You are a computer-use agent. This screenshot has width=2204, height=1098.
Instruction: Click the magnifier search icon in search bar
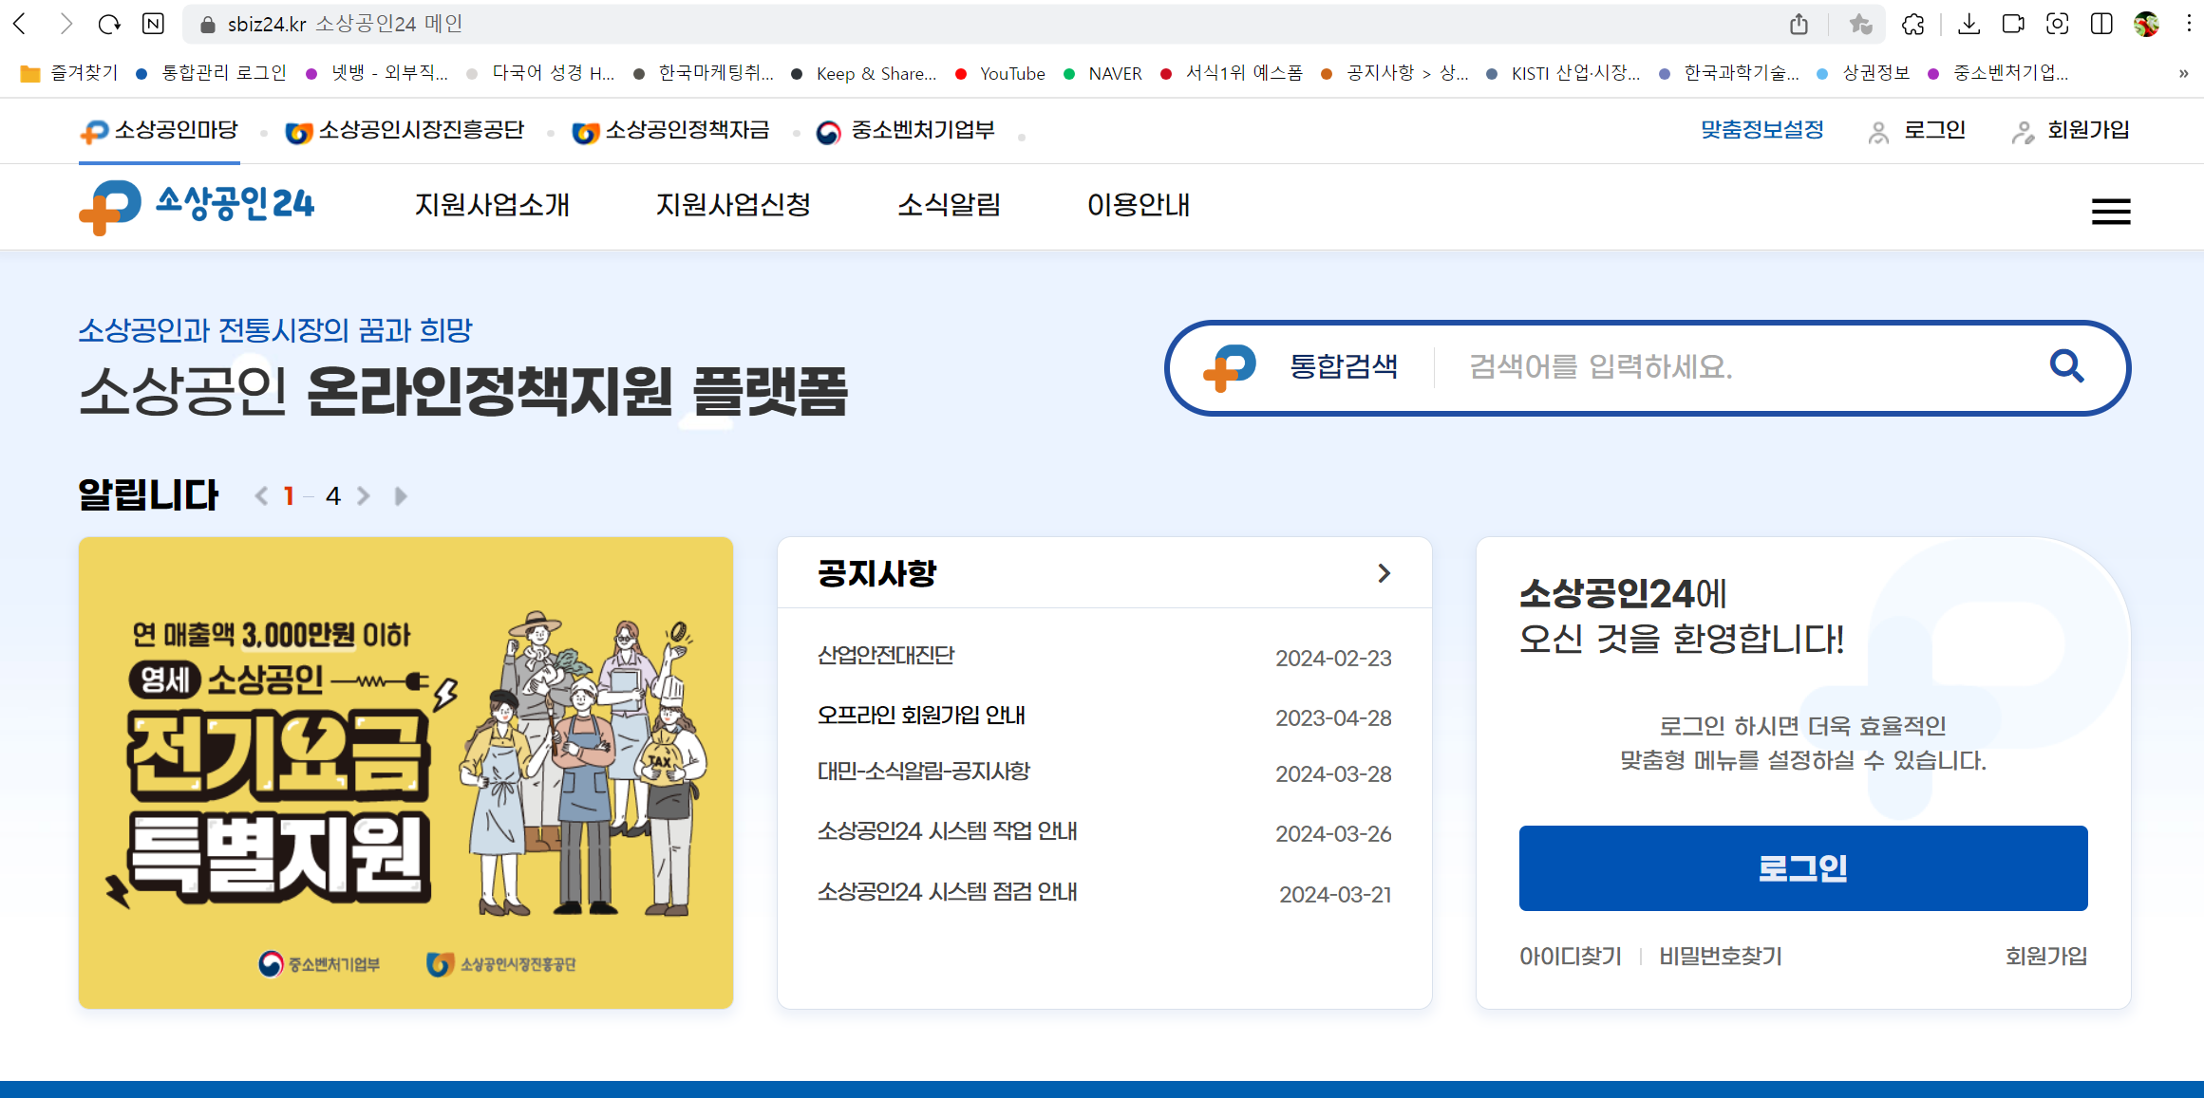2066,366
